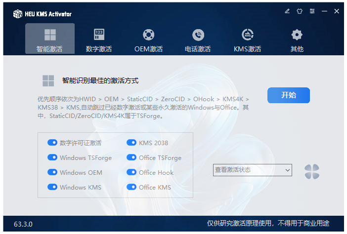Image resolution: width=347 pixels, height=234 pixels.
Task: Close the HEU KMS Activator window
Action: coord(337,11)
